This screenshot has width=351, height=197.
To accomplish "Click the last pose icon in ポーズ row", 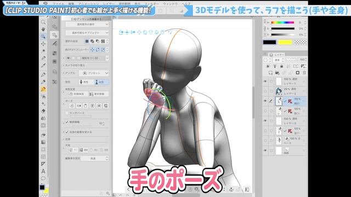I will (x=106, y=106).
